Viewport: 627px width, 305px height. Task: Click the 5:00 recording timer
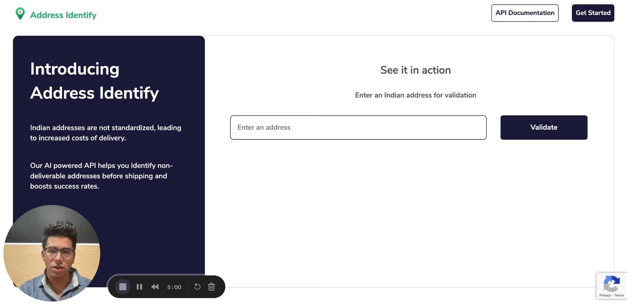tap(174, 287)
